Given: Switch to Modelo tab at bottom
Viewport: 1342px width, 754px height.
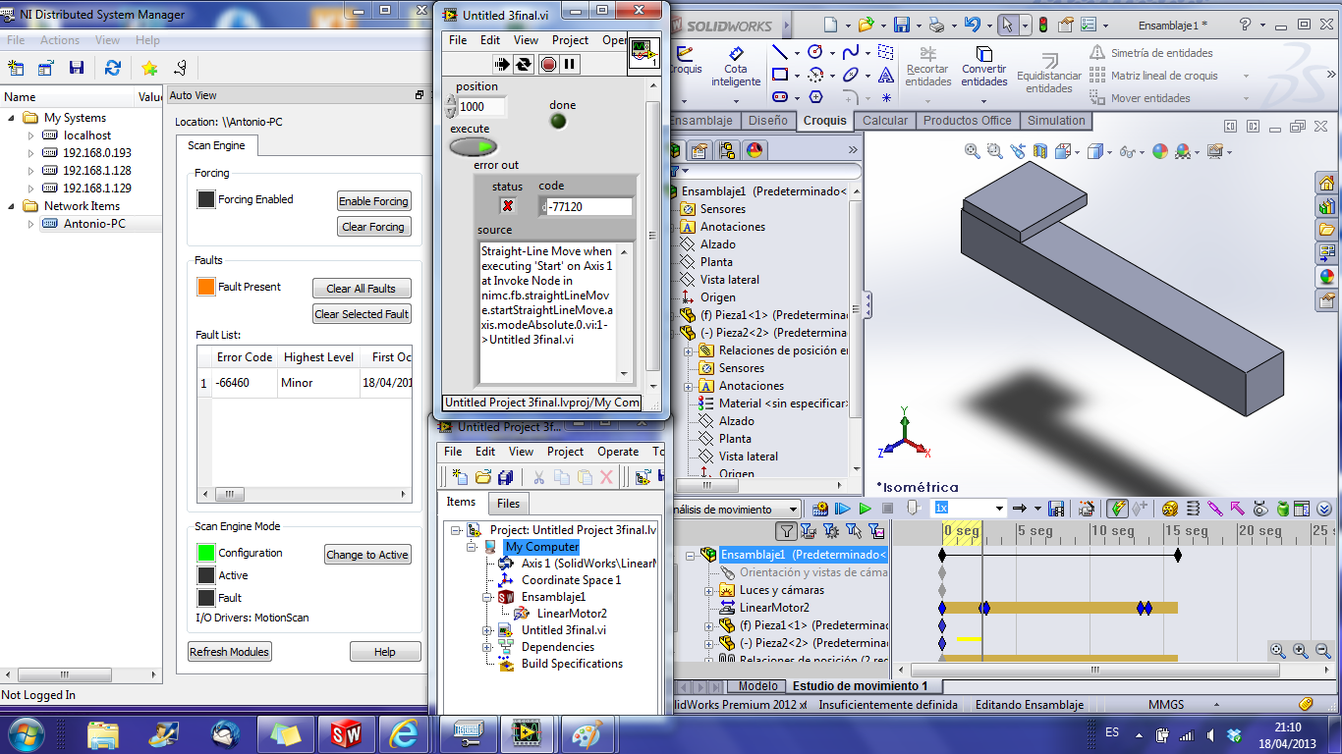Looking at the screenshot, I should click(x=757, y=686).
